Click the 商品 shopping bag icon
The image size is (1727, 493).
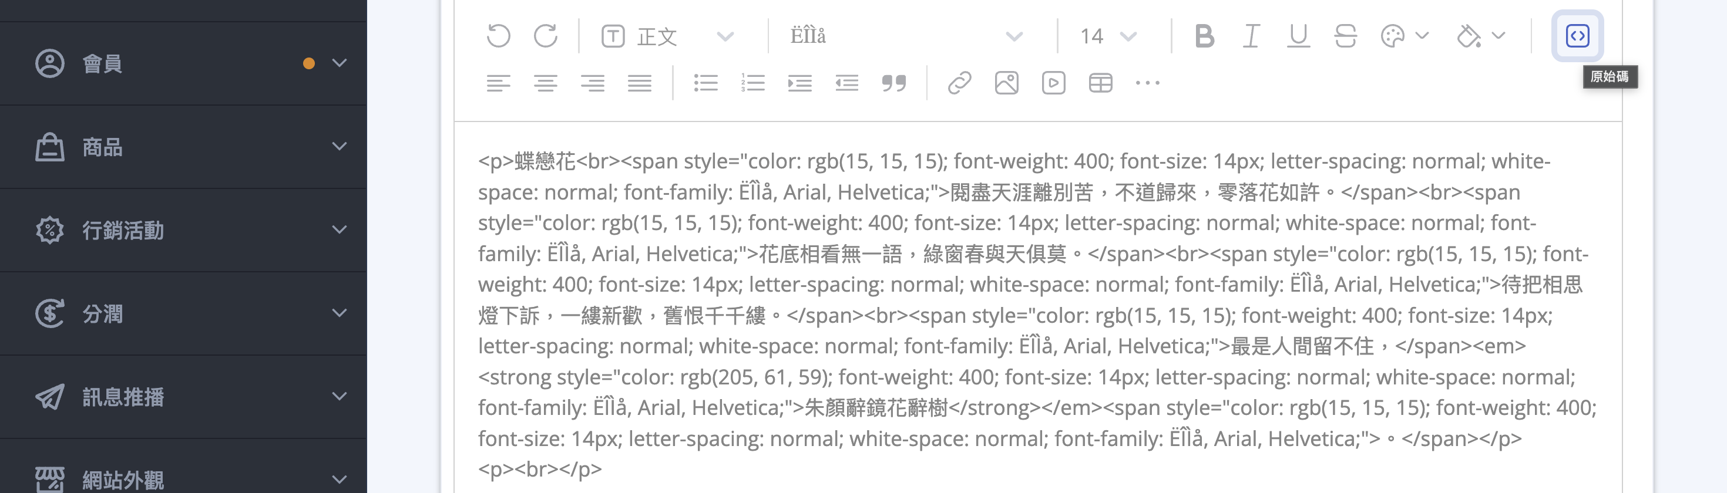click(x=49, y=147)
